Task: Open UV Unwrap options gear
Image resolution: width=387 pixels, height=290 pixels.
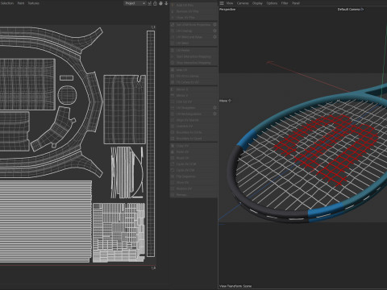Action: coord(214,31)
